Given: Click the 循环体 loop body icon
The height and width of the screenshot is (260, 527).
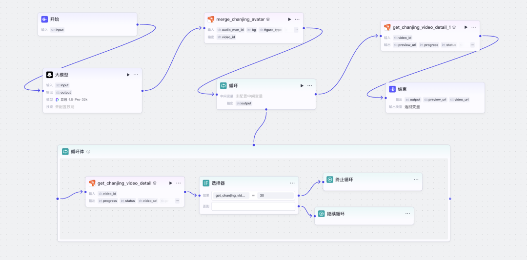Looking at the screenshot, I should click(65, 152).
